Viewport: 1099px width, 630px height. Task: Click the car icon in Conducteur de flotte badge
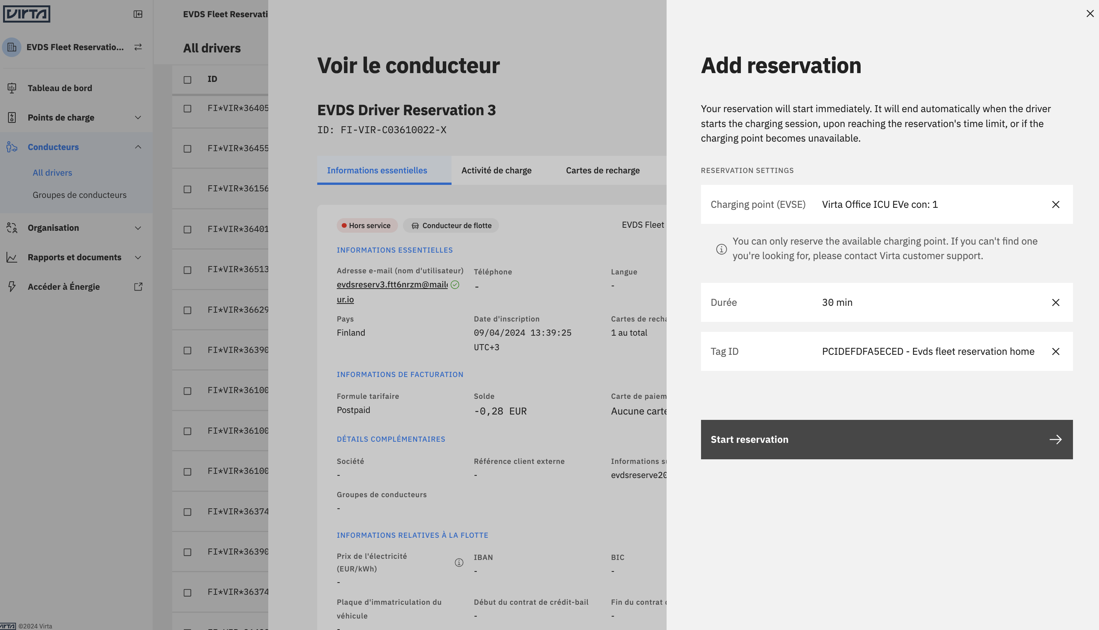(x=415, y=226)
